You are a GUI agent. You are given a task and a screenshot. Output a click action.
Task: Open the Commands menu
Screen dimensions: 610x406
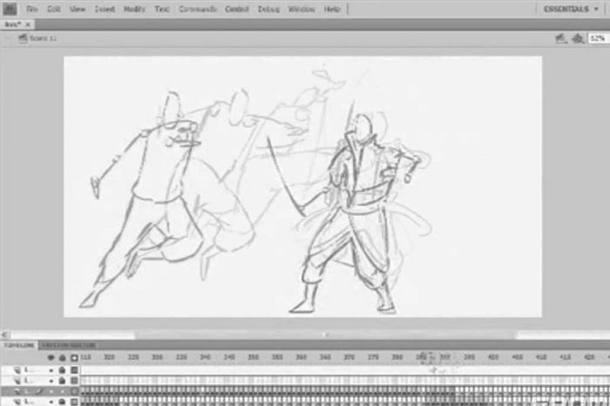pyautogui.click(x=198, y=9)
